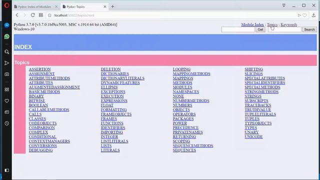Open the AUGMENTEDASSIGNMENT topic
The height and width of the screenshot is (180, 320).
tap(54, 87)
